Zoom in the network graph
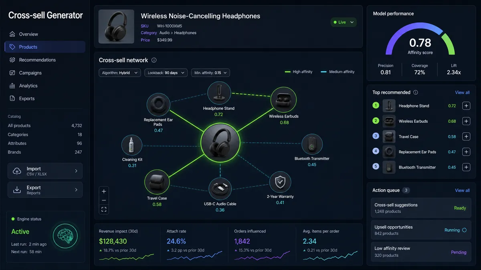Image resolution: width=481 pixels, height=270 pixels. click(104, 191)
